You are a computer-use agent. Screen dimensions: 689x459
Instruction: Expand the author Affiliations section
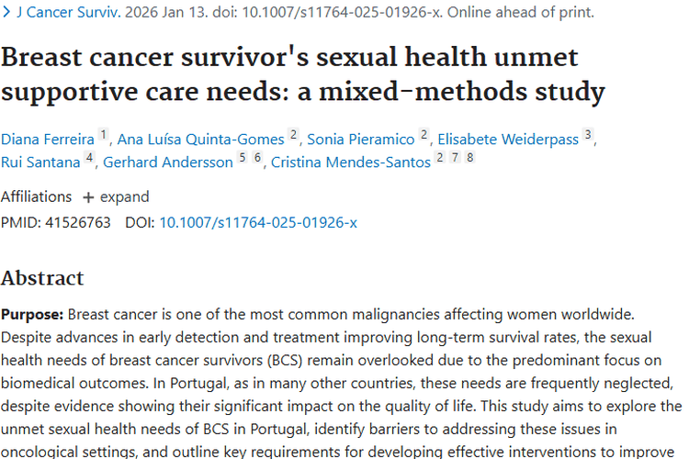tap(116, 196)
